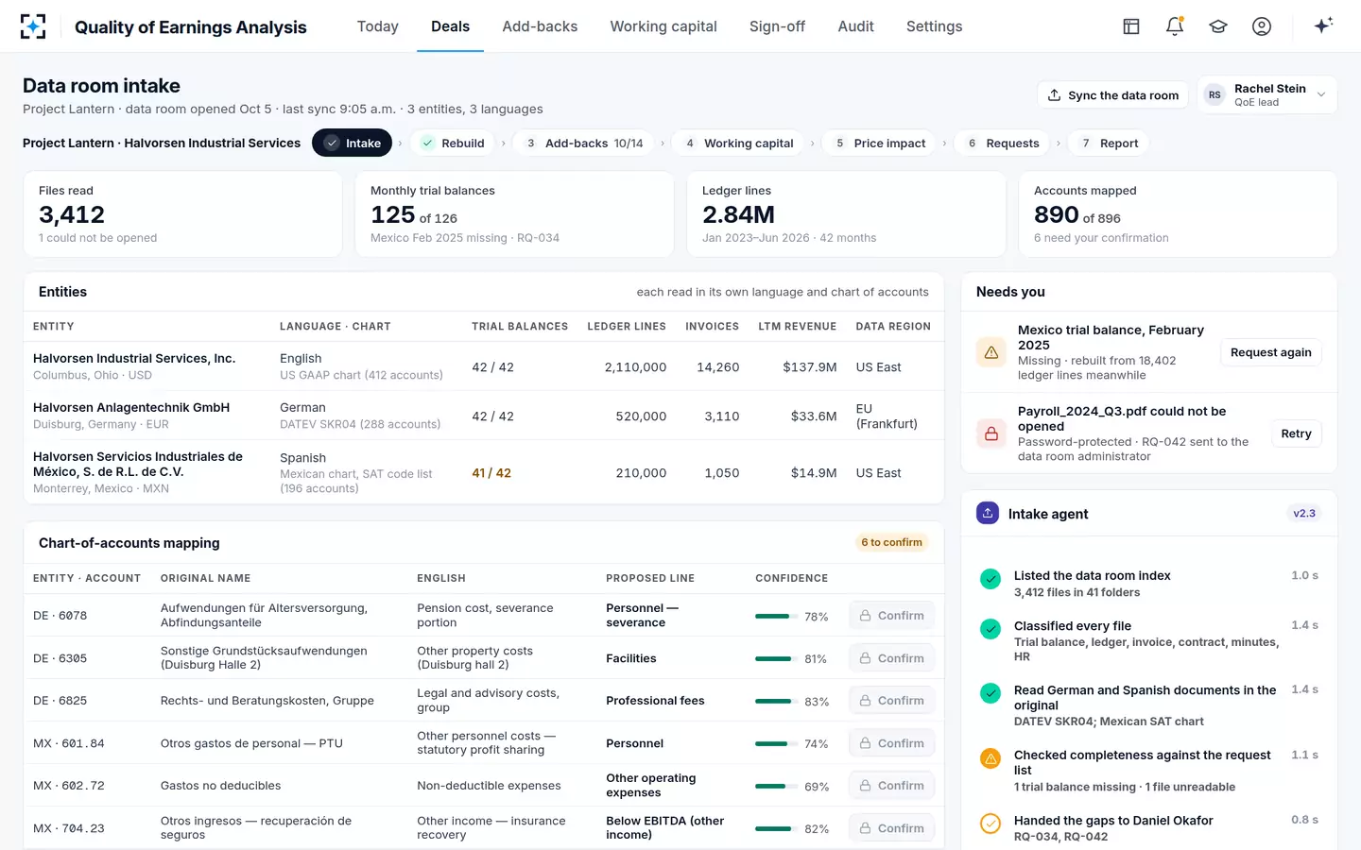The width and height of the screenshot is (1361, 850).
Task: Open the sparkle assistant icon
Action: point(1323,25)
